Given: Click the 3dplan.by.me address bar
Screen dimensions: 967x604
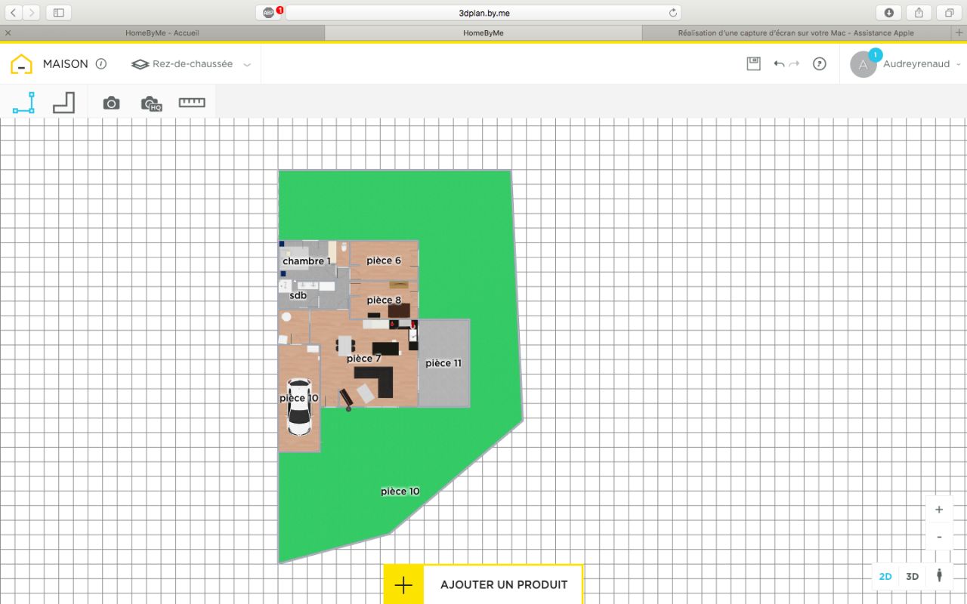Looking at the screenshot, I should point(483,13).
